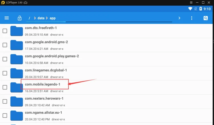214x125 pixels.
Task: Select com.nexters.herowars-1 folder name
Action: point(44,99)
